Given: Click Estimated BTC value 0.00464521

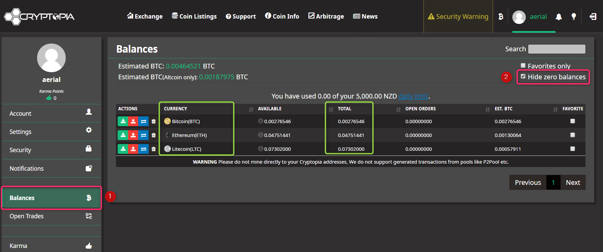Looking at the screenshot, I should (x=183, y=66).
